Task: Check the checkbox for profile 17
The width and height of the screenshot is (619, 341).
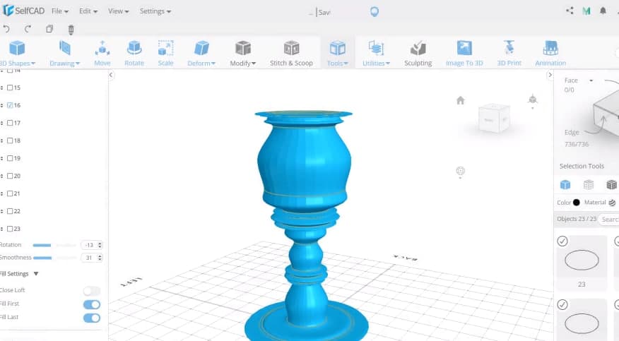Action: coord(10,123)
